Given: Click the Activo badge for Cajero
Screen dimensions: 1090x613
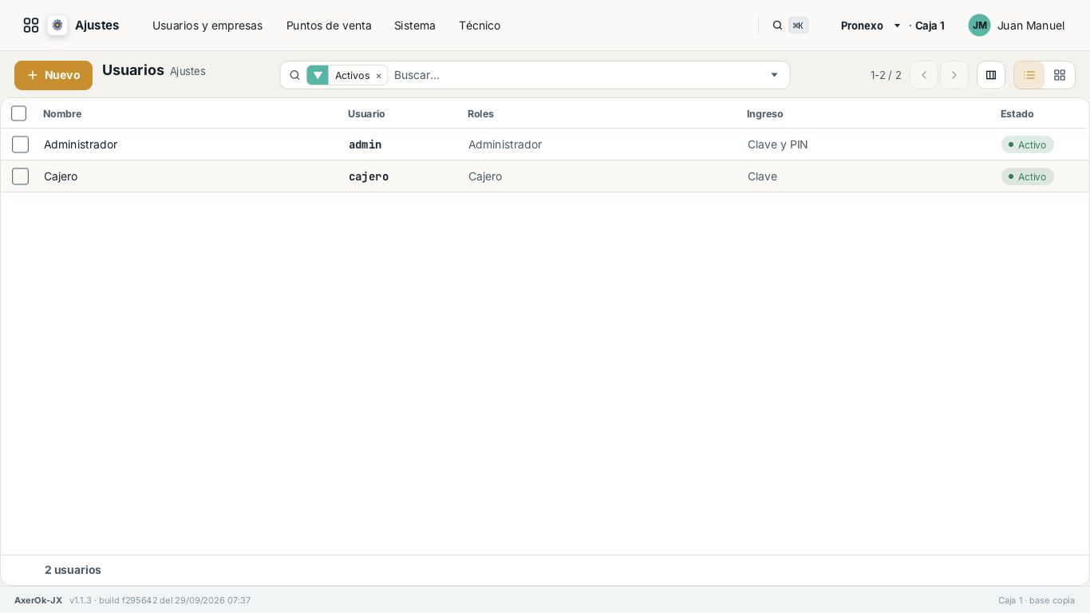Looking at the screenshot, I should pos(1028,176).
